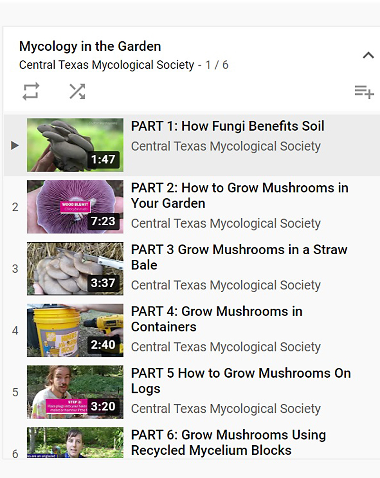Open the PART 2 wood blewit thumbnail
Viewport: 380px width, 478px height.
click(x=75, y=207)
